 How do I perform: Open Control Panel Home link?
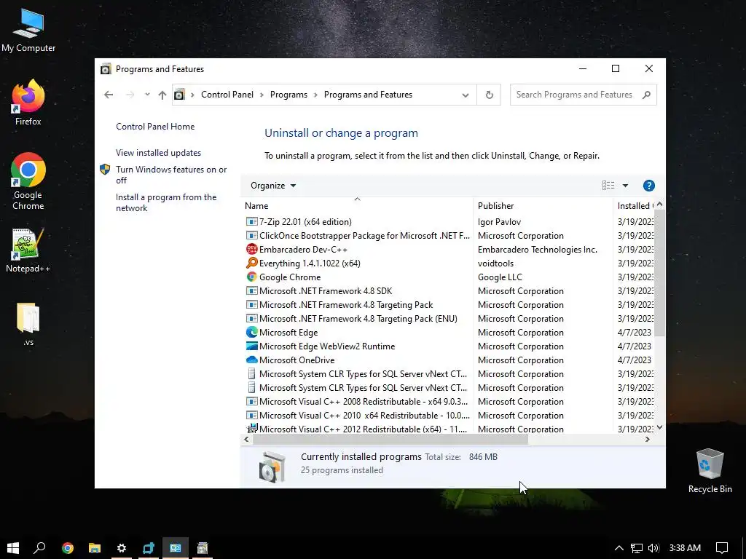coord(155,127)
